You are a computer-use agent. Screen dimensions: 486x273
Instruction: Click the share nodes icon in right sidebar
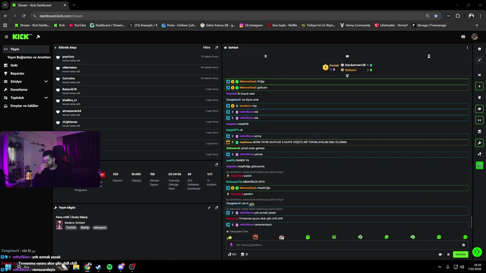(x=479, y=154)
